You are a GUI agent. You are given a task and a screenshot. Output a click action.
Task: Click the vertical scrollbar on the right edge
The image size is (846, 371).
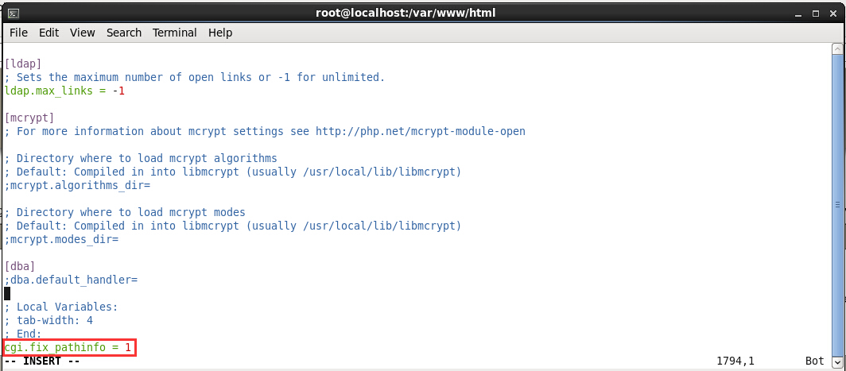click(x=840, y=199)
